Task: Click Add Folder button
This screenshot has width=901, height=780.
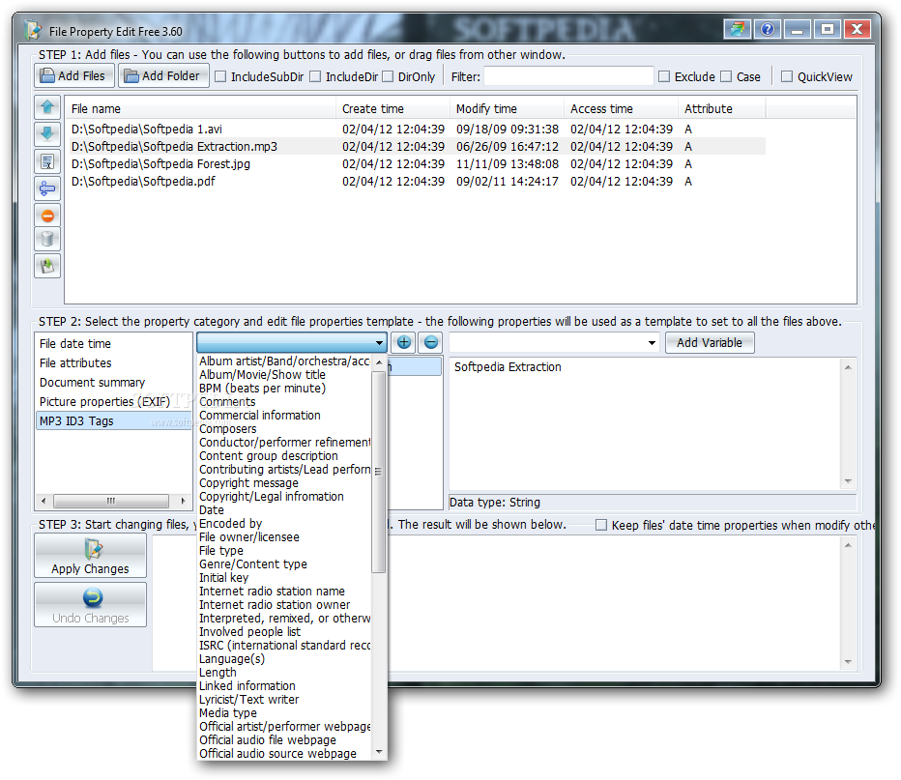Action: (163, 75)
